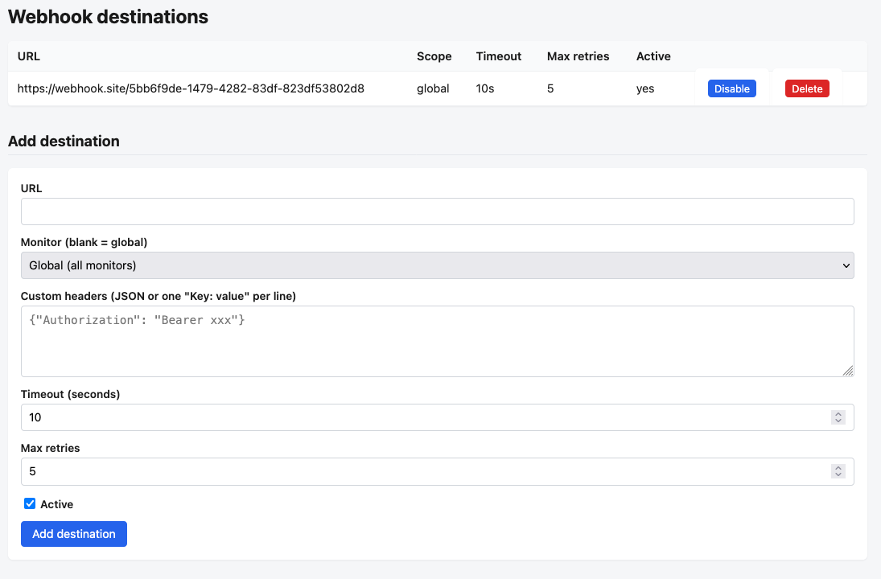Click the '5' max retries table cell

(550, 88)
